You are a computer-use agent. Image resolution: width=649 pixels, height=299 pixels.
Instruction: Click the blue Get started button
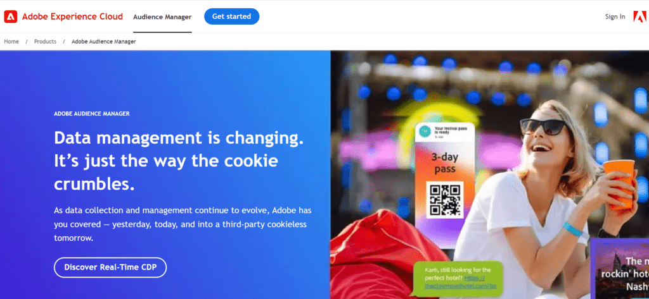[x=232, y=16]
